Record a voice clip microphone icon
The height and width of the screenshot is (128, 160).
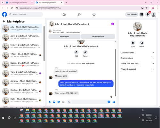[x=50, y=102]
